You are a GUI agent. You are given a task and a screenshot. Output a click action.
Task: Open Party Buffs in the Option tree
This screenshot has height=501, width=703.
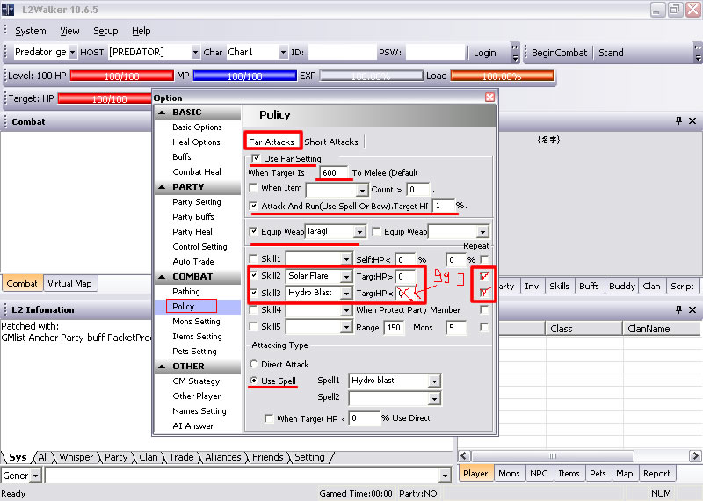[x=192, y=216]
